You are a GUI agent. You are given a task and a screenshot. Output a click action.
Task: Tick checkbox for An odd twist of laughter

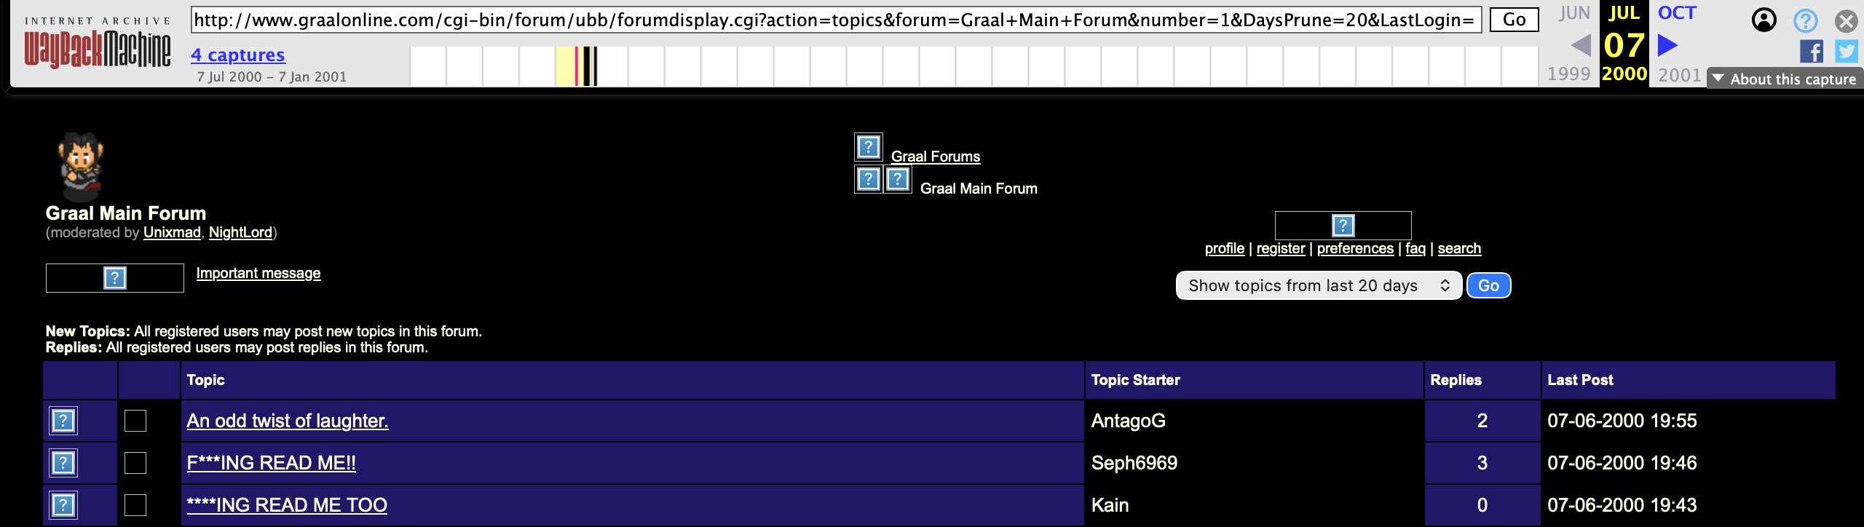(135, 421)
